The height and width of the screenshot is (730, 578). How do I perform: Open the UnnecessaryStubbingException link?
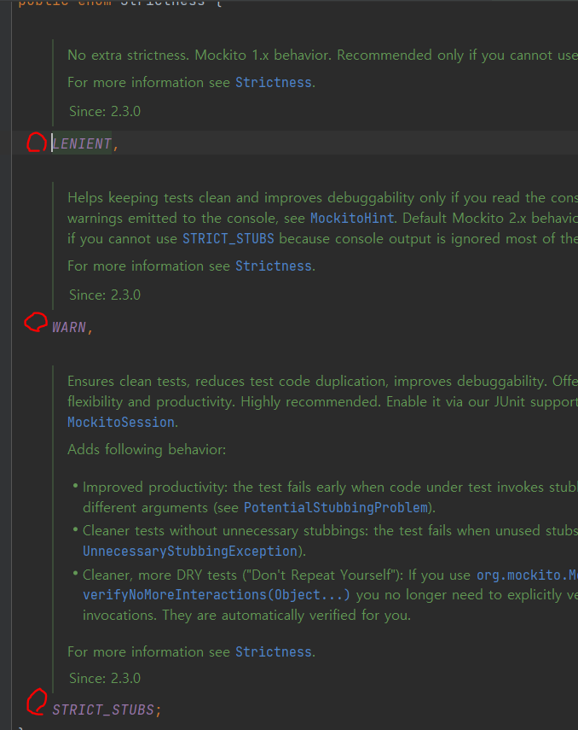pyautogui.click(x=190, y=552)
